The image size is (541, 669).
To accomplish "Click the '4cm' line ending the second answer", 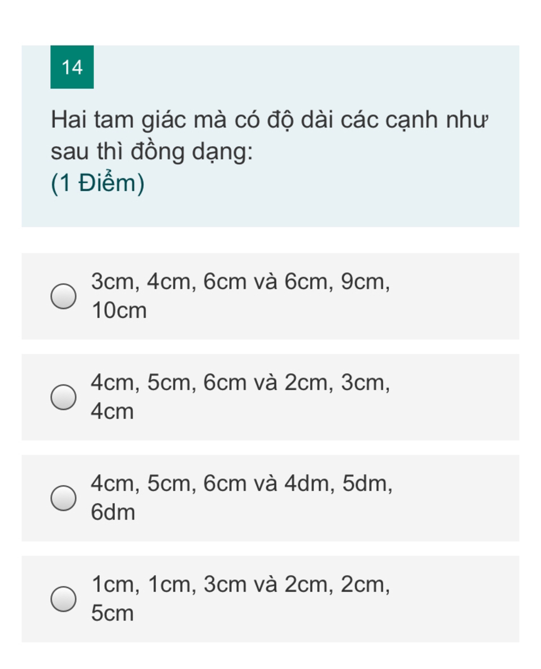I will [112, 411].
